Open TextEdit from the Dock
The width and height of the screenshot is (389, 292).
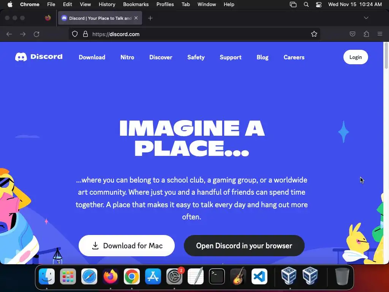tap(196, 276)
